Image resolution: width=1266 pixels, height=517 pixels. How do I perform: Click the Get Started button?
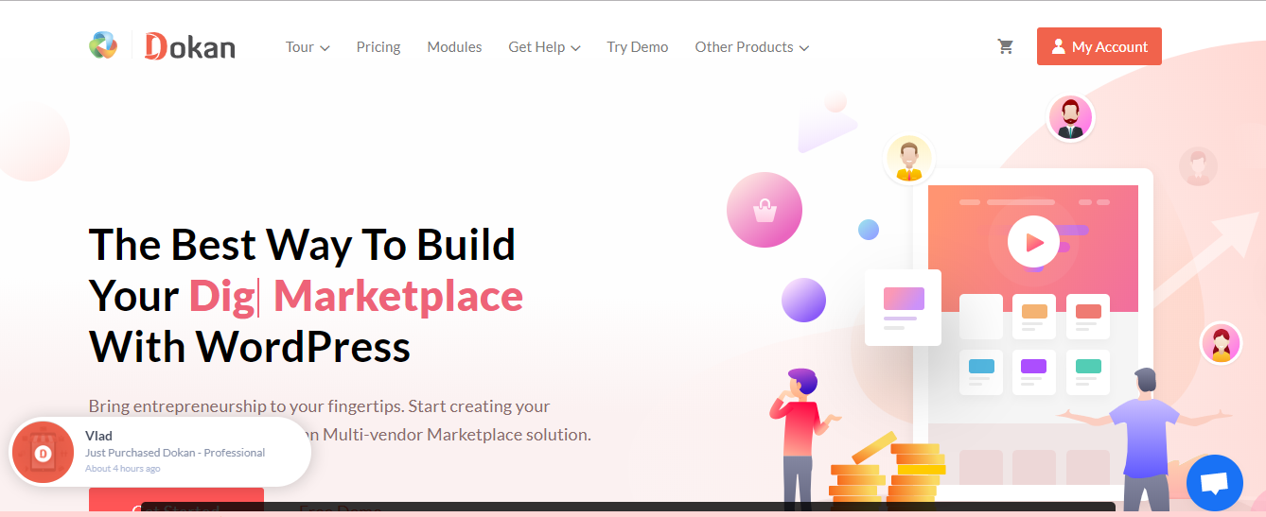(x=176, y=503)
